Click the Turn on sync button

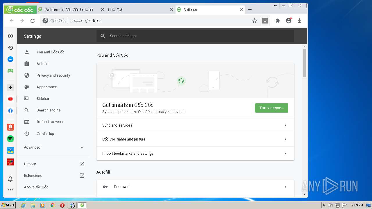(x=271, y=108)
